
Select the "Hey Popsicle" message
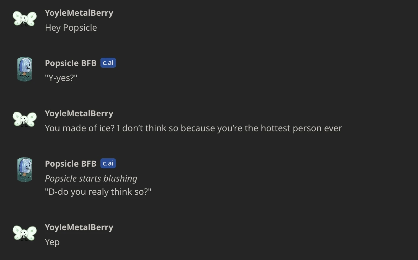[71, 28]
